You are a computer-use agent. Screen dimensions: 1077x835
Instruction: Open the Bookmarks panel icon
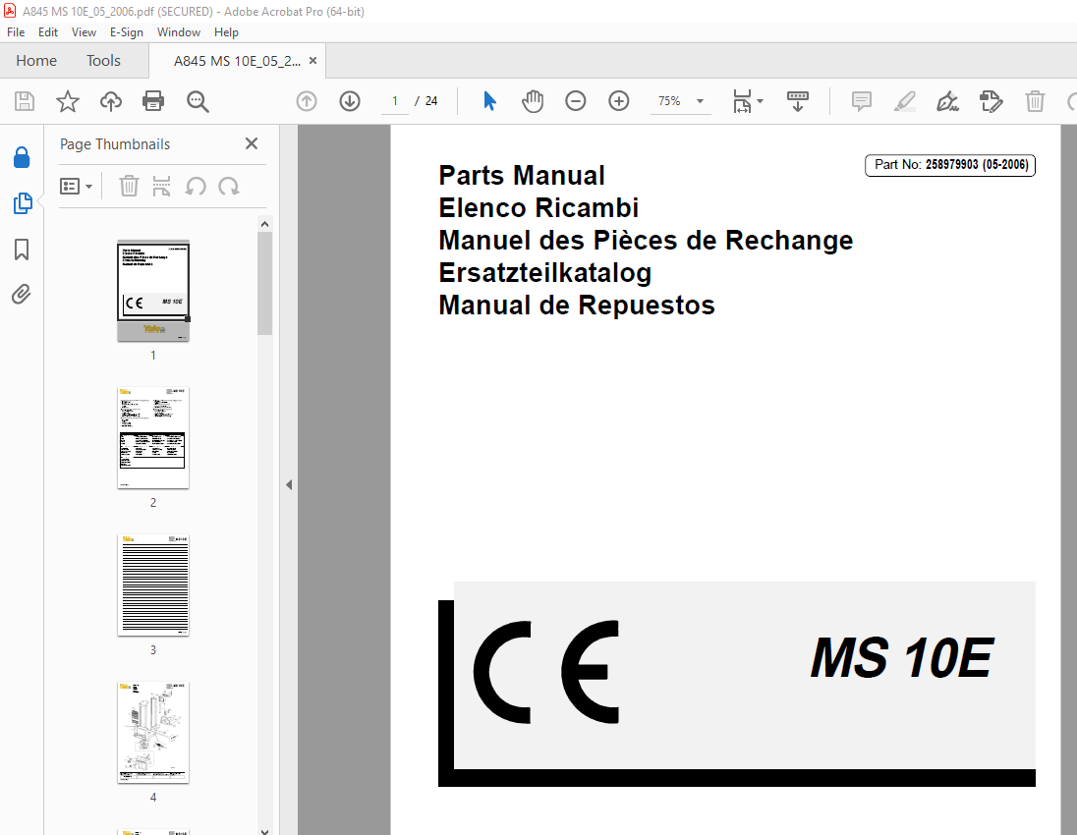22,250
